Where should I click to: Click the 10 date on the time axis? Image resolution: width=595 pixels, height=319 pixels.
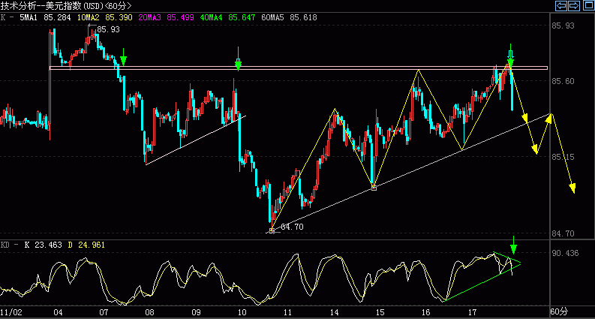pyautogui.click(x=242, y=312)
